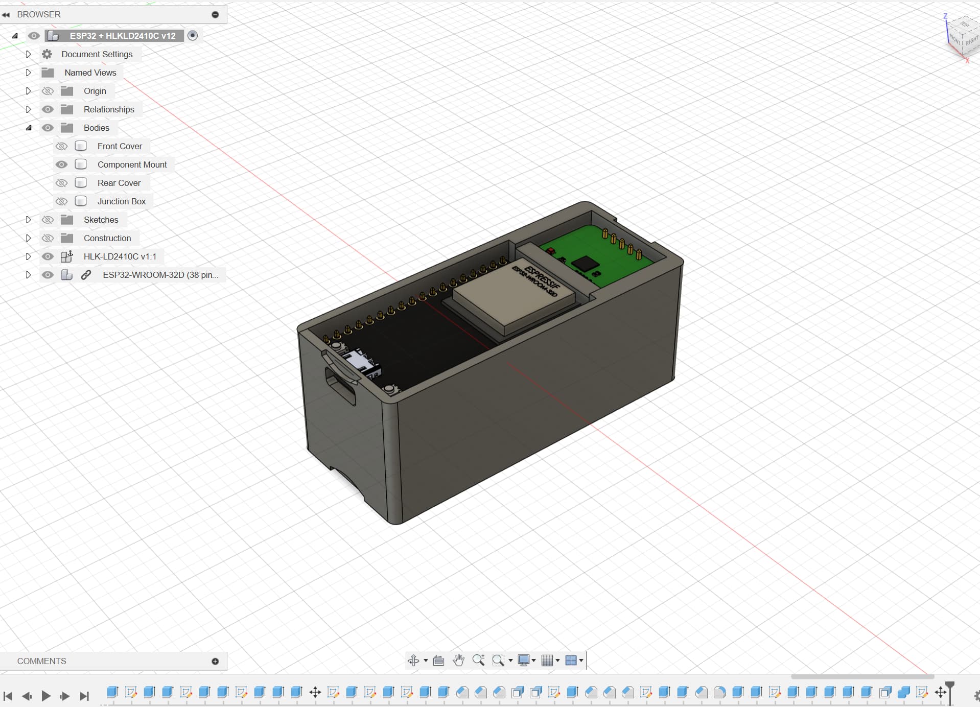The height and width of the screenshot is (707, 980).
Task: Toggle visibility of ESP32 + HLKLD2410C root component
Action: [x=34, y=36]
